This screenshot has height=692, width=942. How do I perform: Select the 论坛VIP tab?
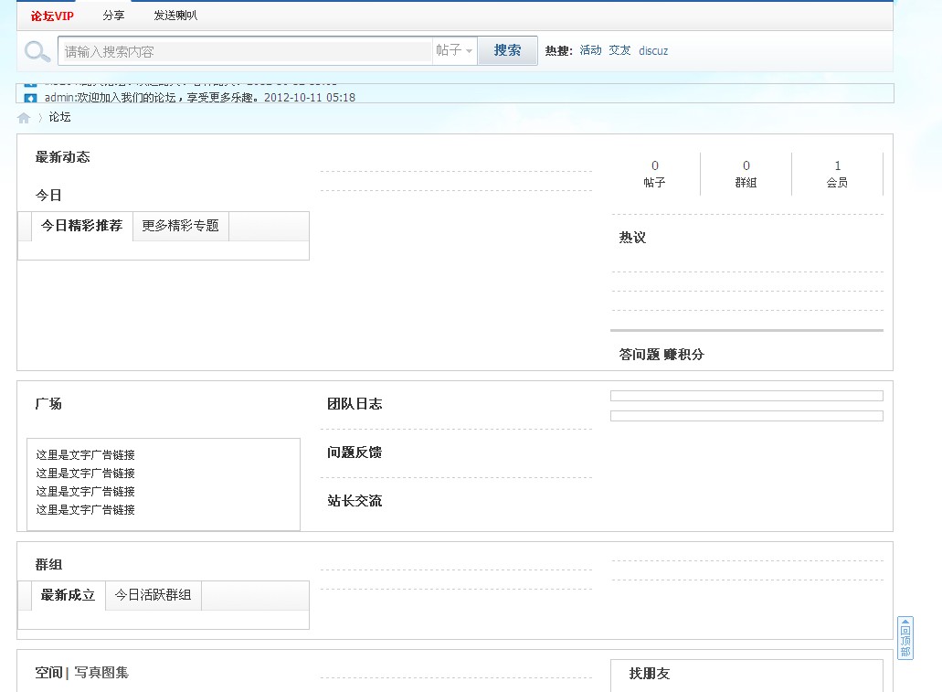[50, 15]
